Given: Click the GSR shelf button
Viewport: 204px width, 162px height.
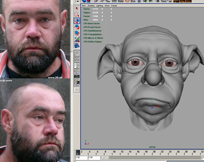Looking at the screenshot, I should [133, 1].
